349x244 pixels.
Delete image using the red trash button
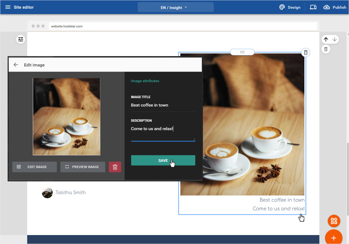[x=115, y=167]
